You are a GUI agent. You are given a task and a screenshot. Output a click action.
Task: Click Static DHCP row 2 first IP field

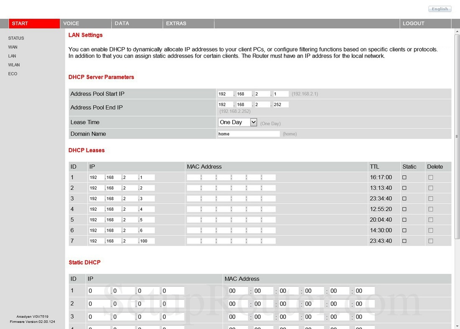coord(99,304)
